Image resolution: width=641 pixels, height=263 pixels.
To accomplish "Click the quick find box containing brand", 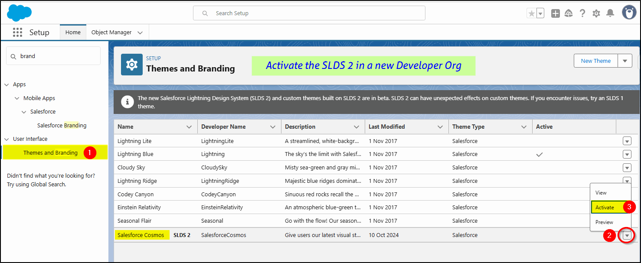I will pos(53,55).
